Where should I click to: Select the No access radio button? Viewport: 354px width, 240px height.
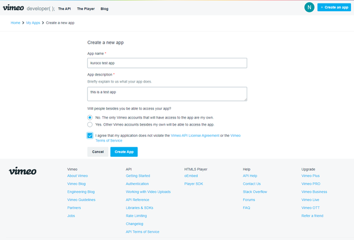[90, 117]
